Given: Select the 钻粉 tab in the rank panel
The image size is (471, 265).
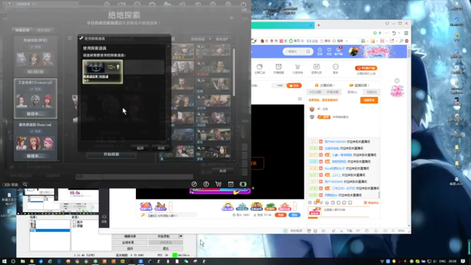Looking at the screenshot, I should tap(372, 92).
